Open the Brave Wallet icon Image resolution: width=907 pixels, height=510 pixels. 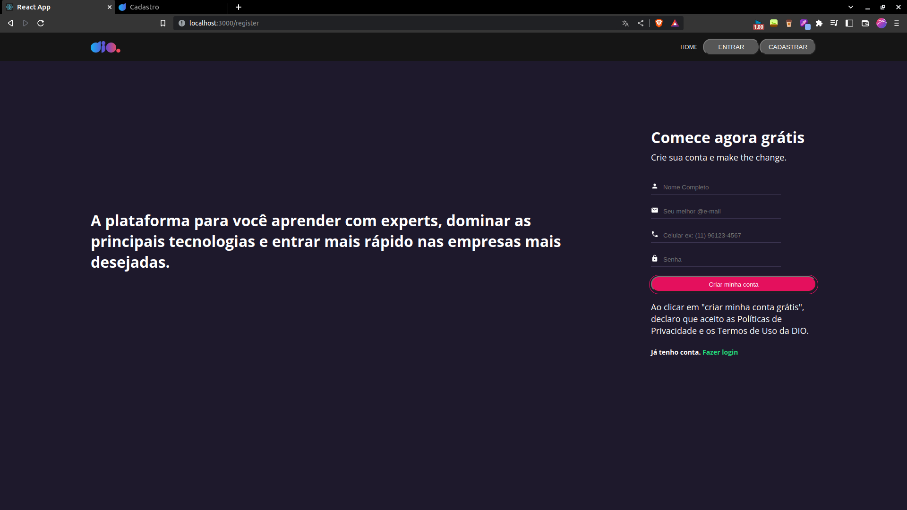(x=865, y=23)
